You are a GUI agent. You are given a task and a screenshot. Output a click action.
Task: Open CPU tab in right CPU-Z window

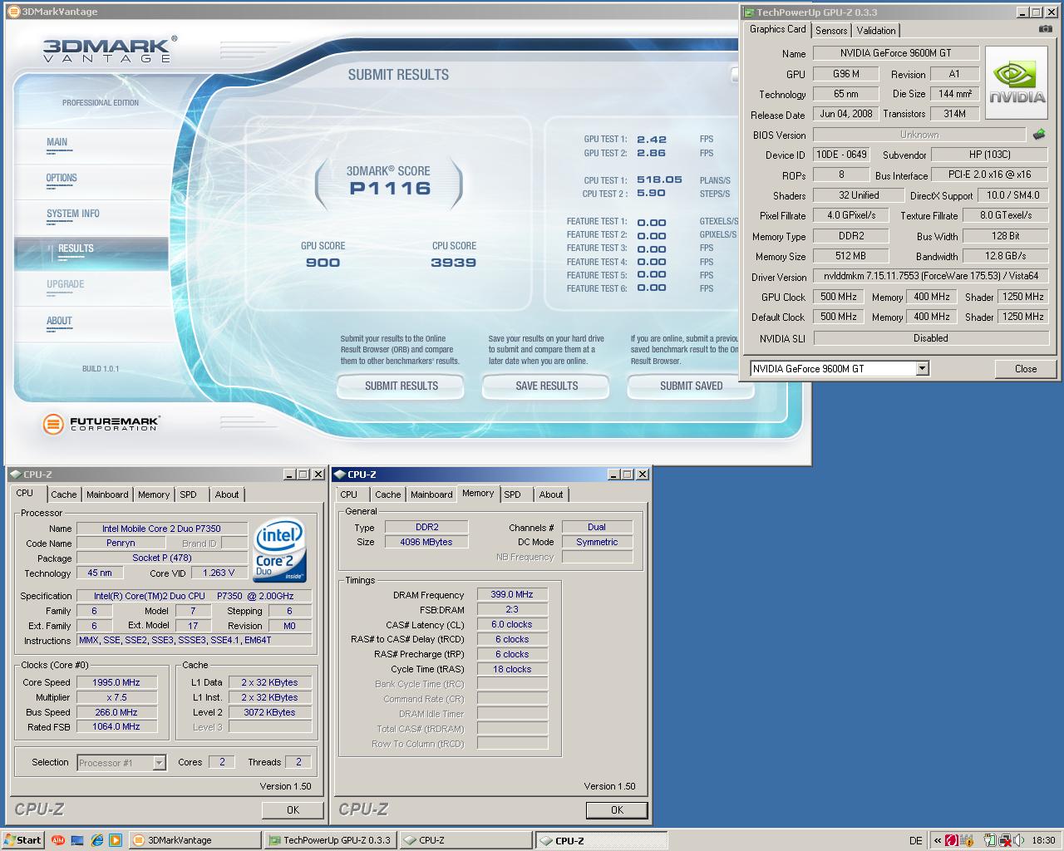[349, 494]
